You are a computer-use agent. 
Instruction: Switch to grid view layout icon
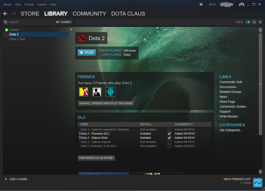click(260, 22)
